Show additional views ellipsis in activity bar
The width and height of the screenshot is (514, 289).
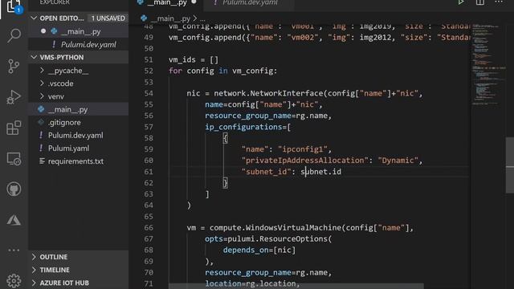[x=14, y=250]
